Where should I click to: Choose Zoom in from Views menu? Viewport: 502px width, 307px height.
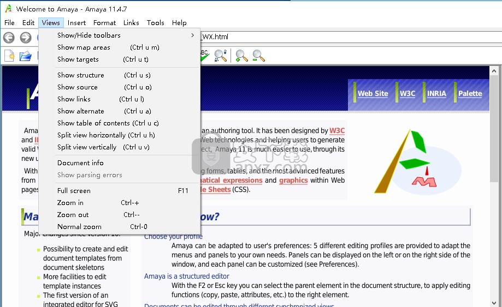coord(120,203)
